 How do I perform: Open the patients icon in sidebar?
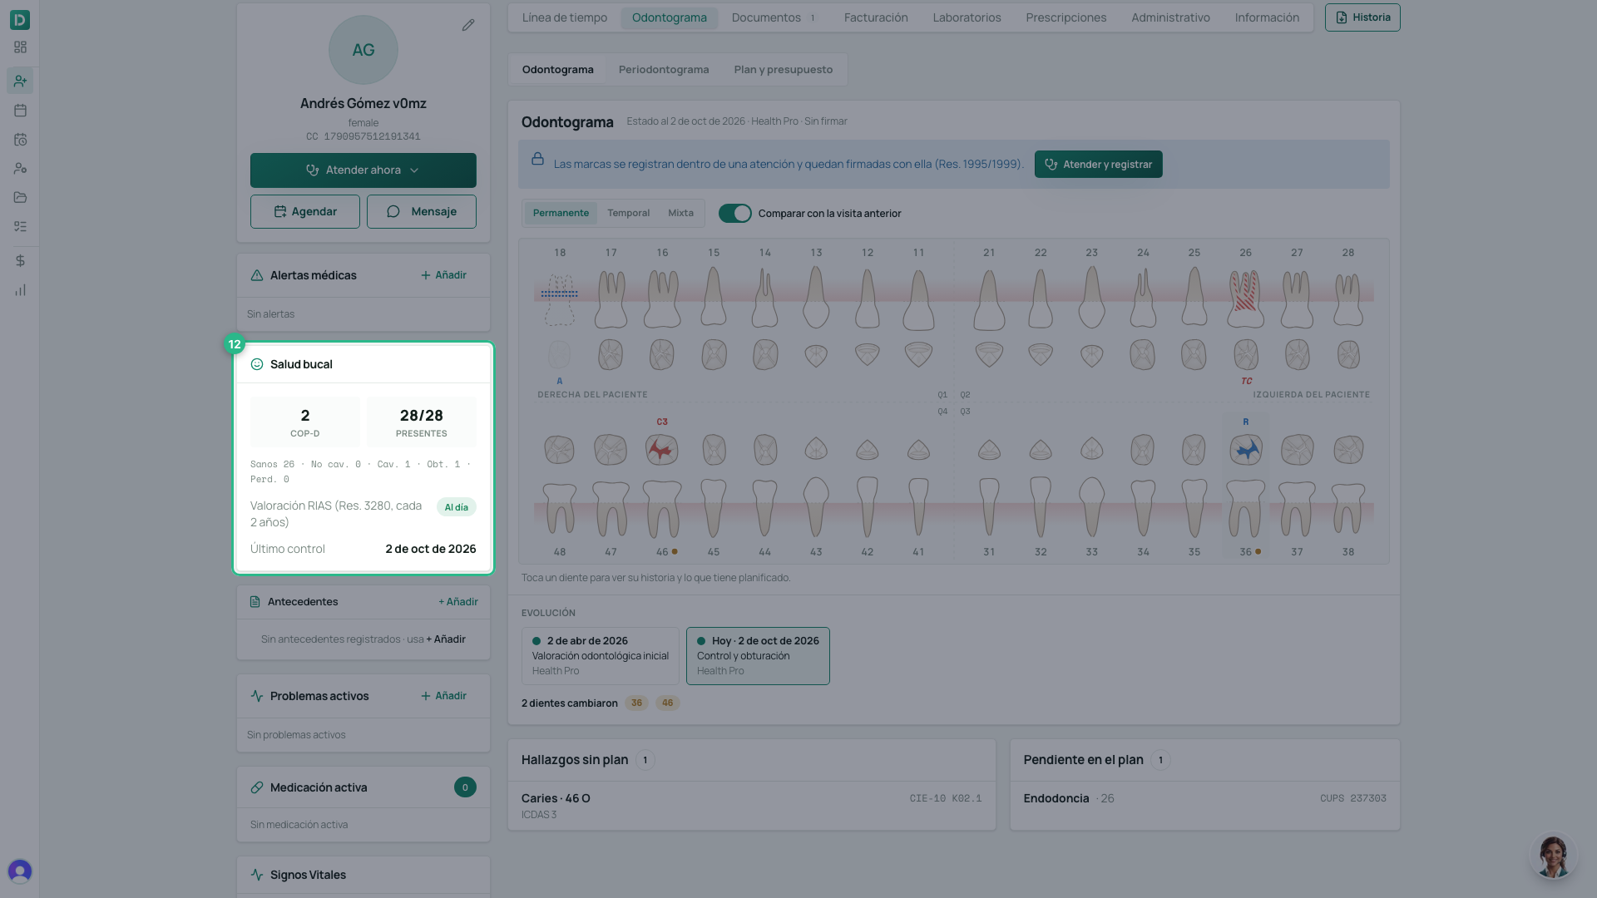(x=20, y=81)
